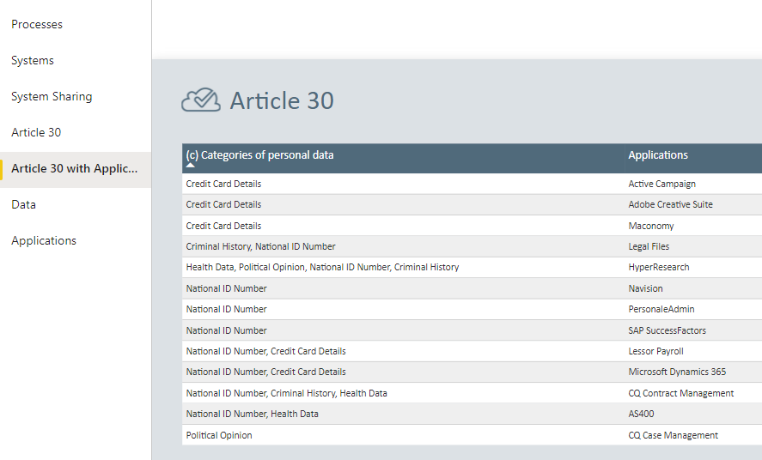Select the Active Campaign application cell

(x=661, y=184)
